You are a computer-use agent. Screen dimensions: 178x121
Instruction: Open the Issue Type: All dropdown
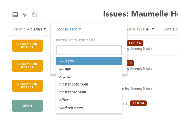[x=141, y=29]
